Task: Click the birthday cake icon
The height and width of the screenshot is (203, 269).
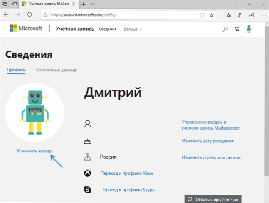Action: point(87,141)
